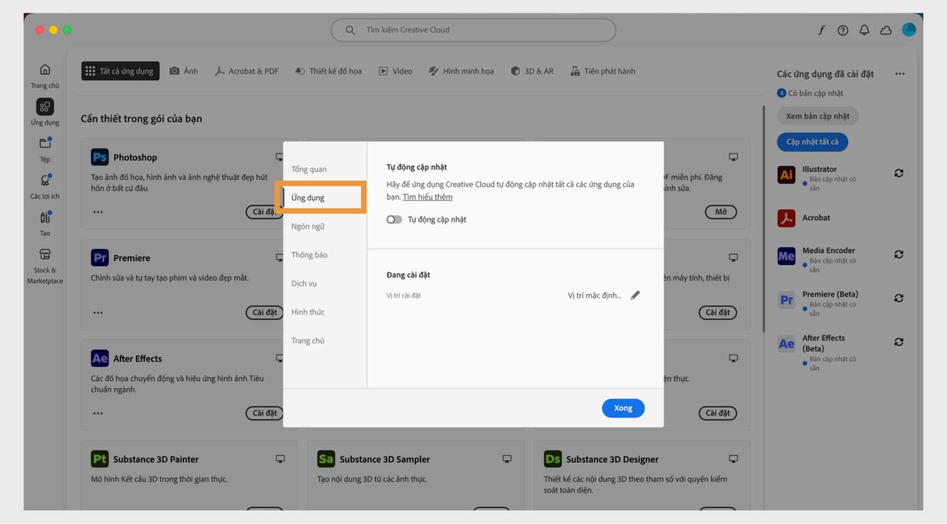This screenshot has width=947, height=524.
Task: Edit install location with pencil icon
Action: pos(635,295)
